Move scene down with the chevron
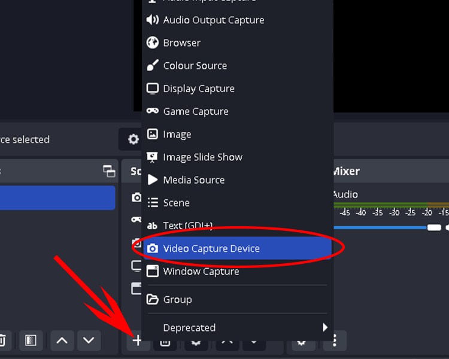This screenshot has width=449, height=359. point(89,340)
